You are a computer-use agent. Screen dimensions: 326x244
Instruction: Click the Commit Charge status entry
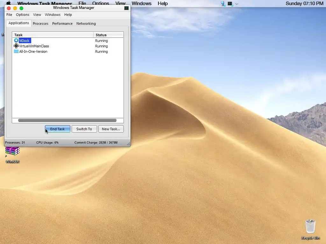[96, 143]
